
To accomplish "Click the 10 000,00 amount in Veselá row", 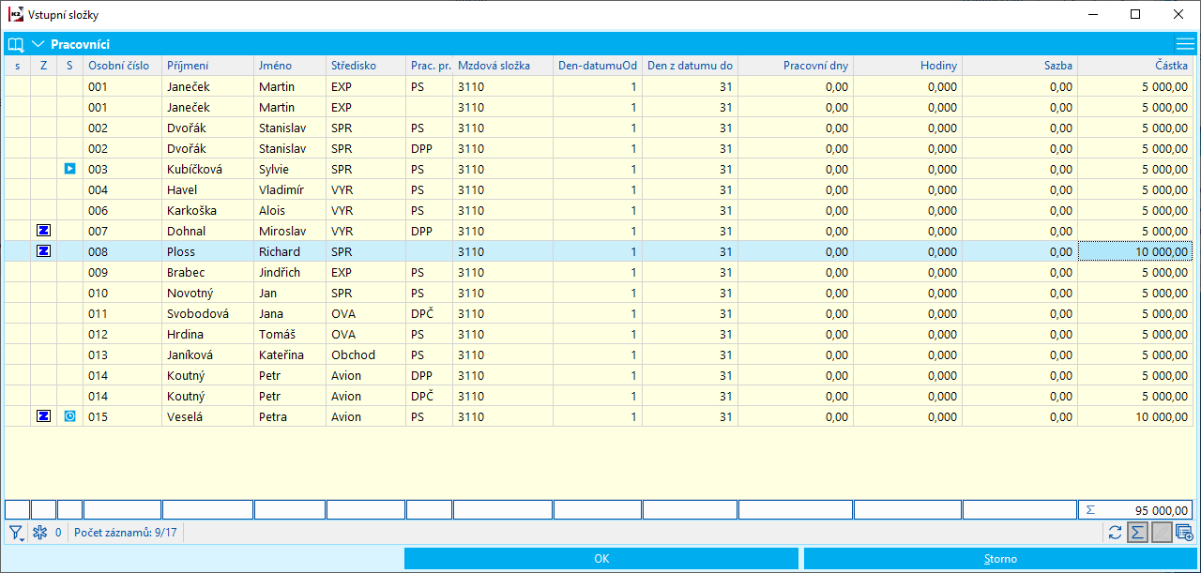I will tap(1135, 416).
